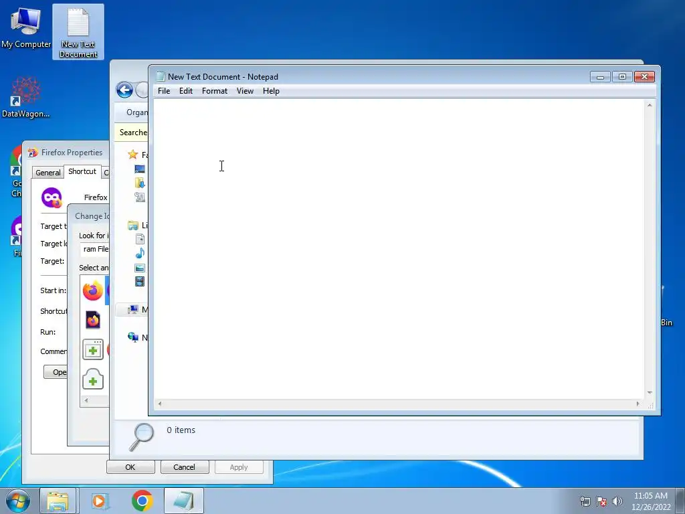This screenshot has height=514, width=685.
Task: Click Notepad vertical scrollbar up arrow
Action: coord(650,105)
